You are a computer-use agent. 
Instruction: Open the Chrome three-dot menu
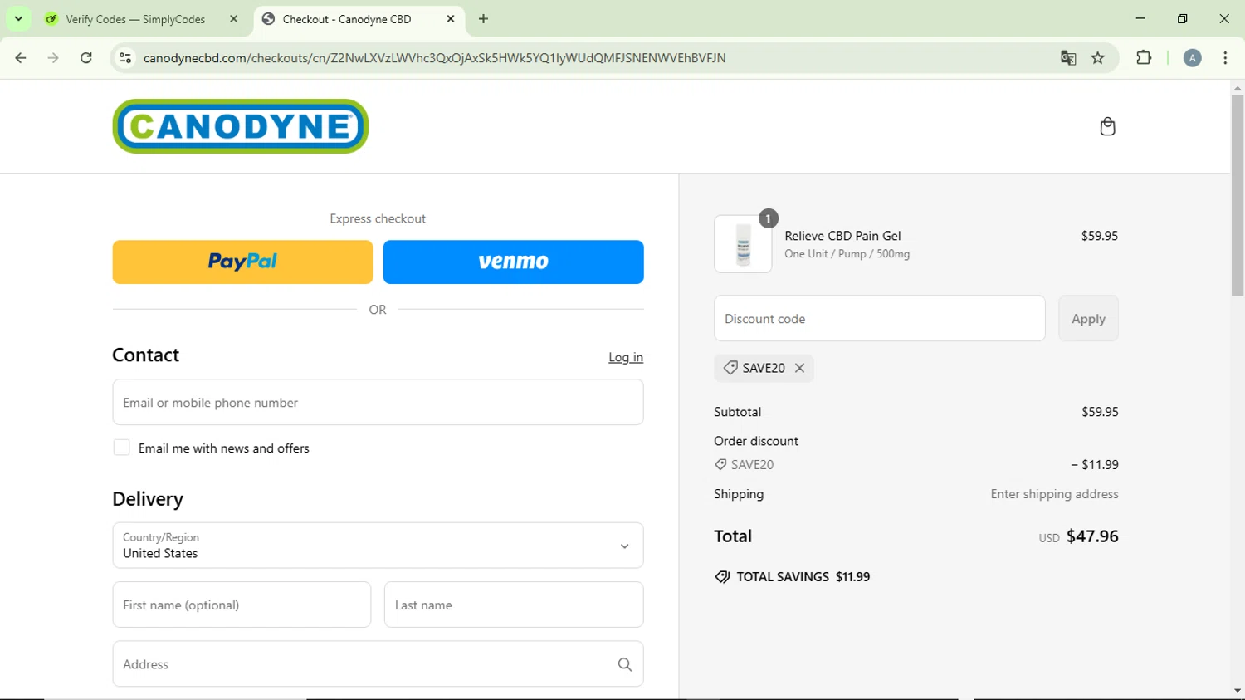pyautogui.click(x=1225, y=58)
